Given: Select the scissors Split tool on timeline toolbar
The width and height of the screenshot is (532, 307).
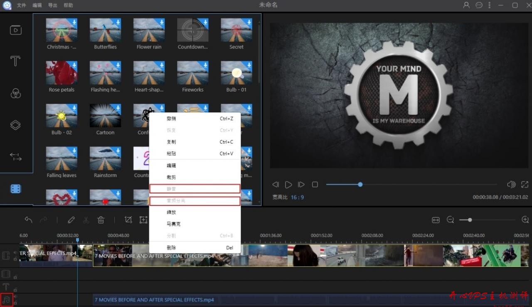Looking at the screenshot, I should pyautogui.click(x=86, y=220).
